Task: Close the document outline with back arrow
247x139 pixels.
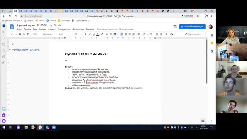Action: (13, 44)
